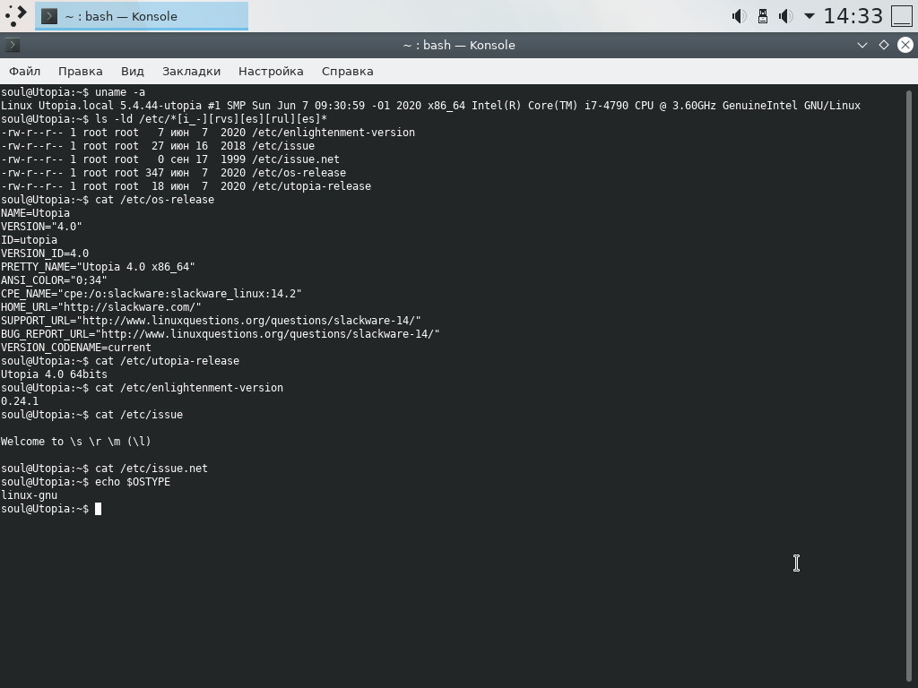Open the Вид menu
Viewport: 918px width, 688px height.
pyautogui.click(x=133, y=72)
